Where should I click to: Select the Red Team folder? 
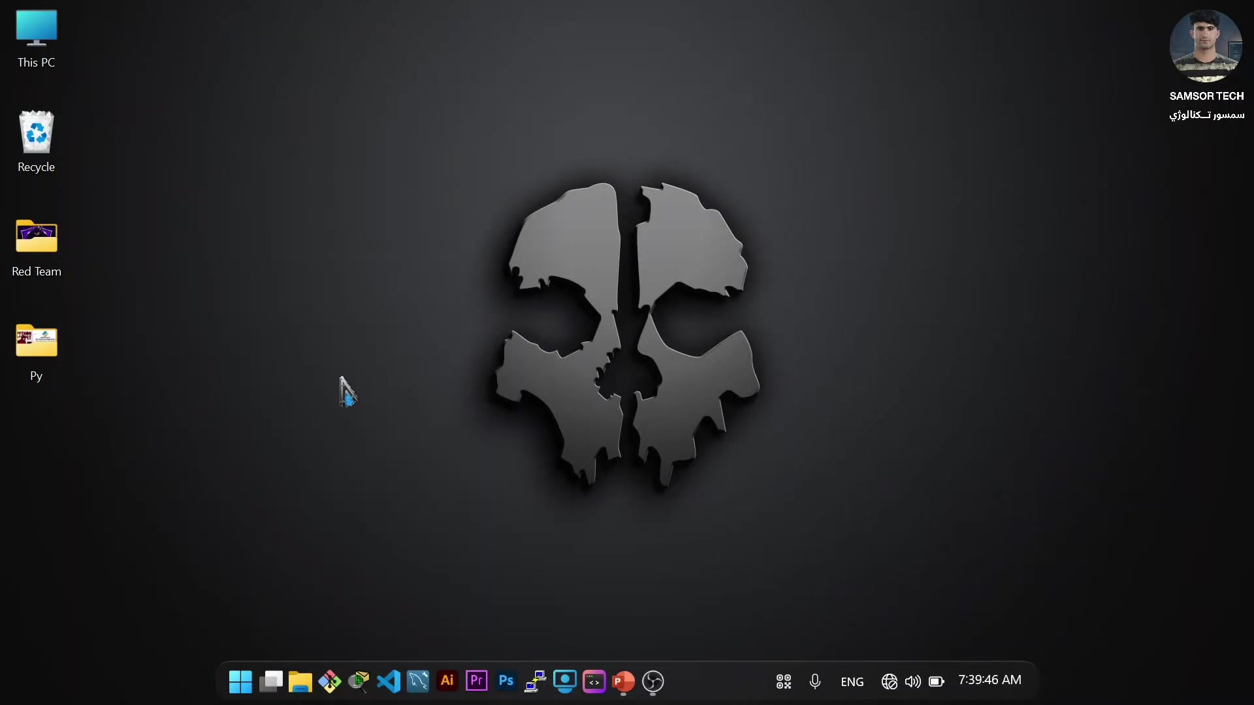click(x=37, y=248)
